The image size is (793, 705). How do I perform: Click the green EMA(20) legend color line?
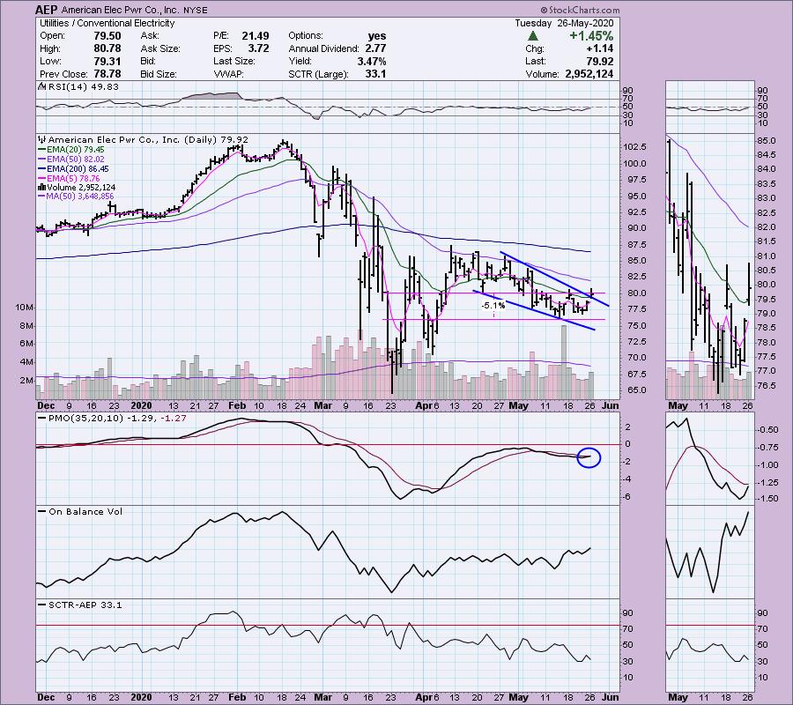(42, 150)
